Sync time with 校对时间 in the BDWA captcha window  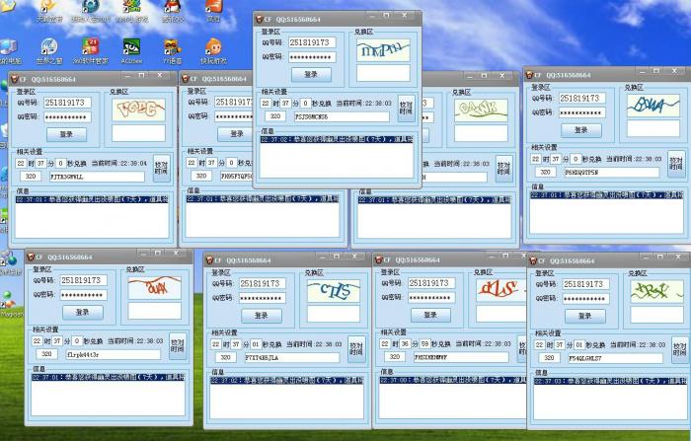coord(676,164)
